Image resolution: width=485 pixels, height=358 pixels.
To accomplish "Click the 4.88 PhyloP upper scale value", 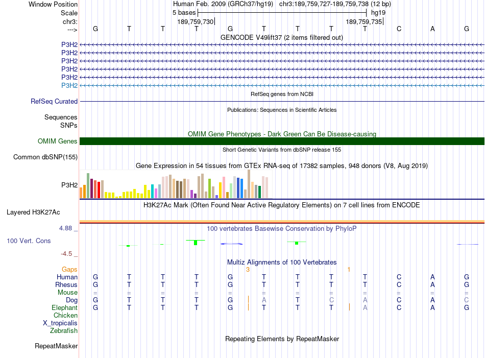I will click(x=65, y=228).
